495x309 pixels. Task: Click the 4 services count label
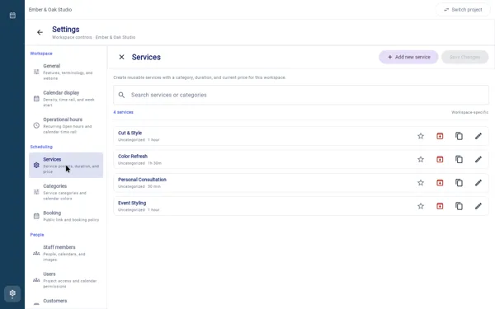[x=123, y=112]
